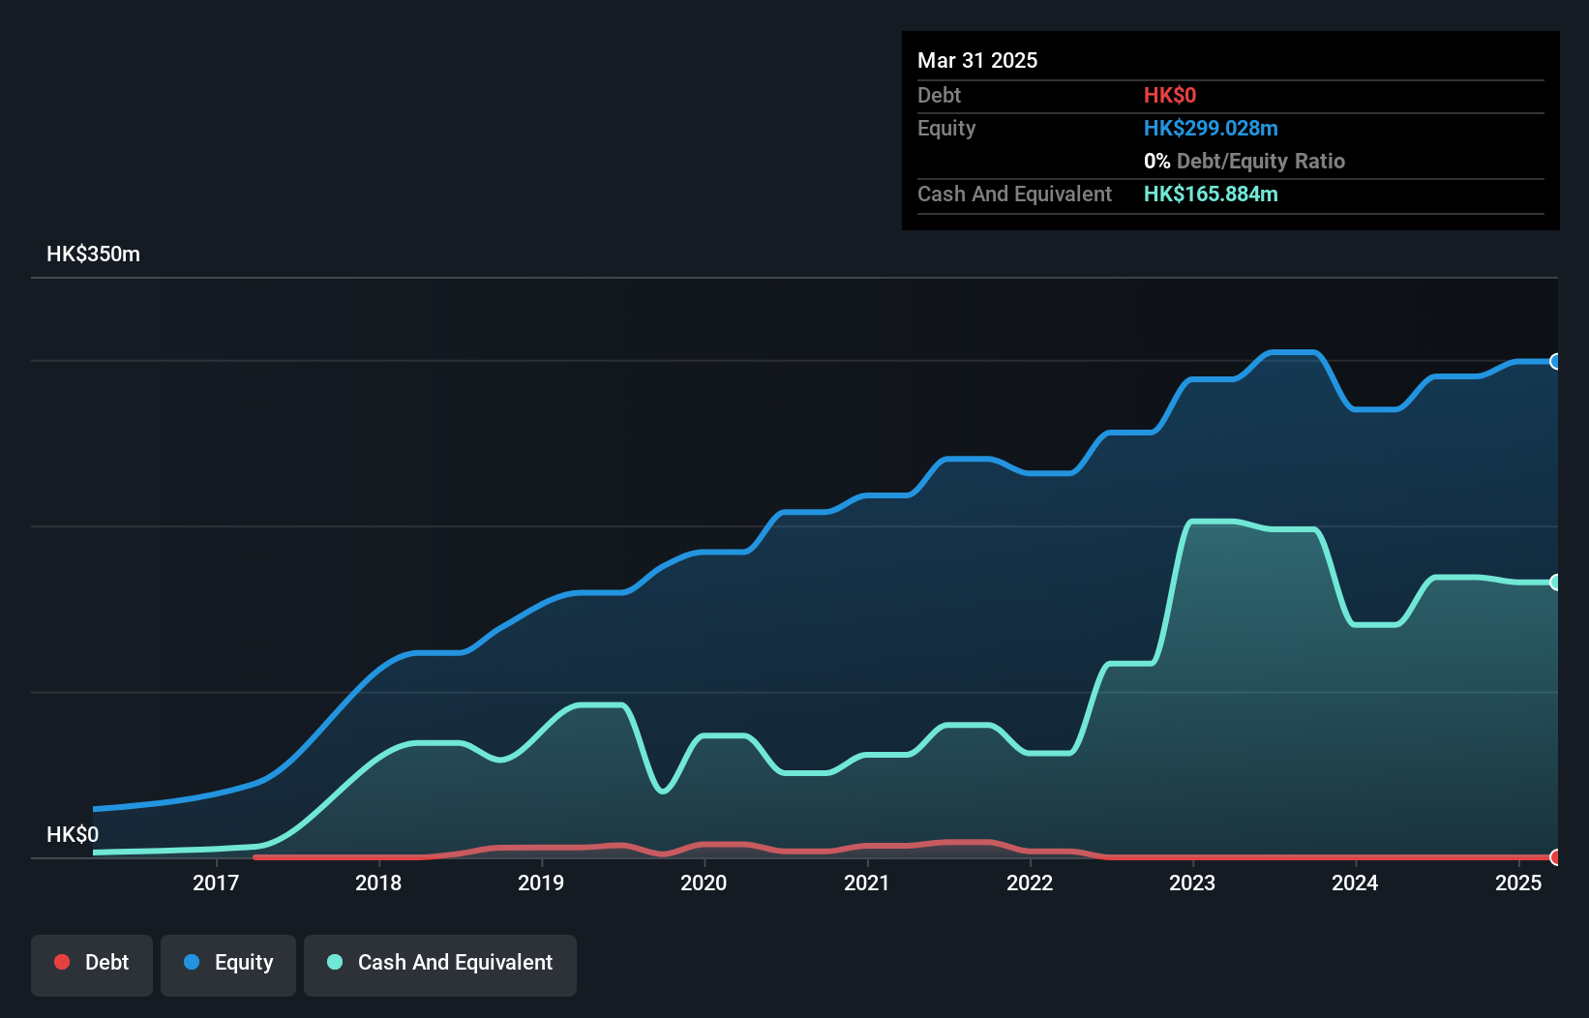Screen dimensions: 1589x1018
Task: Click the red HK$0 debt value
Action: [x=1170, y=96]
